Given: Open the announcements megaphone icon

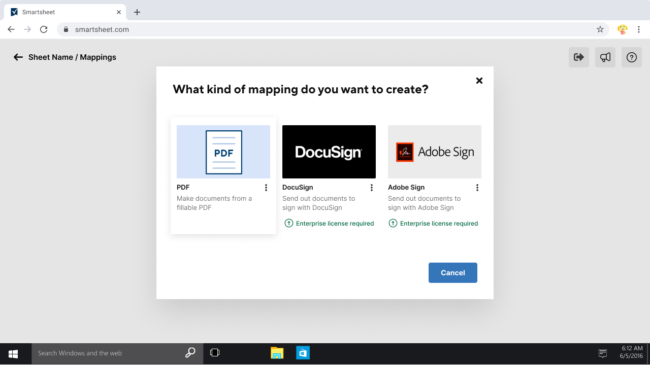Looking at the screenshot, I should tap(605, 57).
